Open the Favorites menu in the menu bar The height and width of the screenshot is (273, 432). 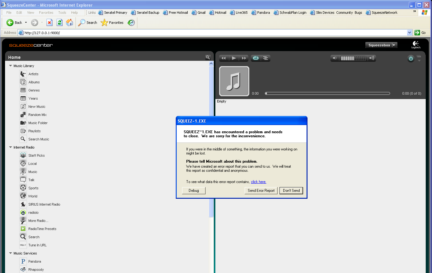pyautogui.click(x=46, y=13)
